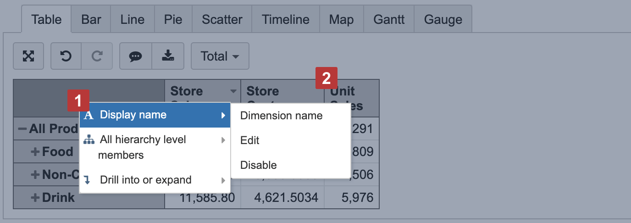Open the Store Sales column dropdown arrow
631x223 pixels.
(233, 91)
